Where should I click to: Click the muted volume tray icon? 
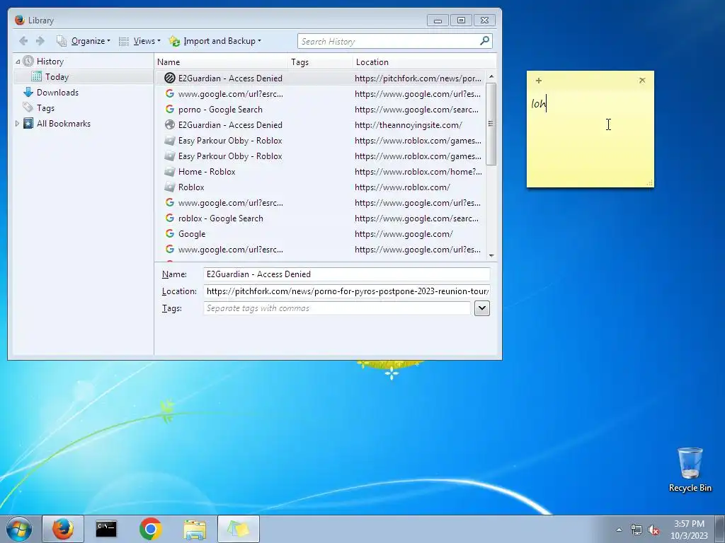[x=653, y=530]
